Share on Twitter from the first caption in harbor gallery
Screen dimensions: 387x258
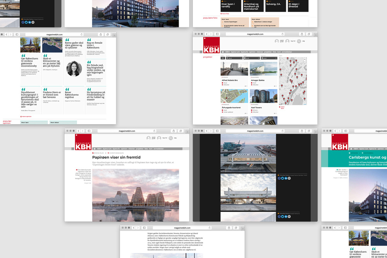coord(283,178)
